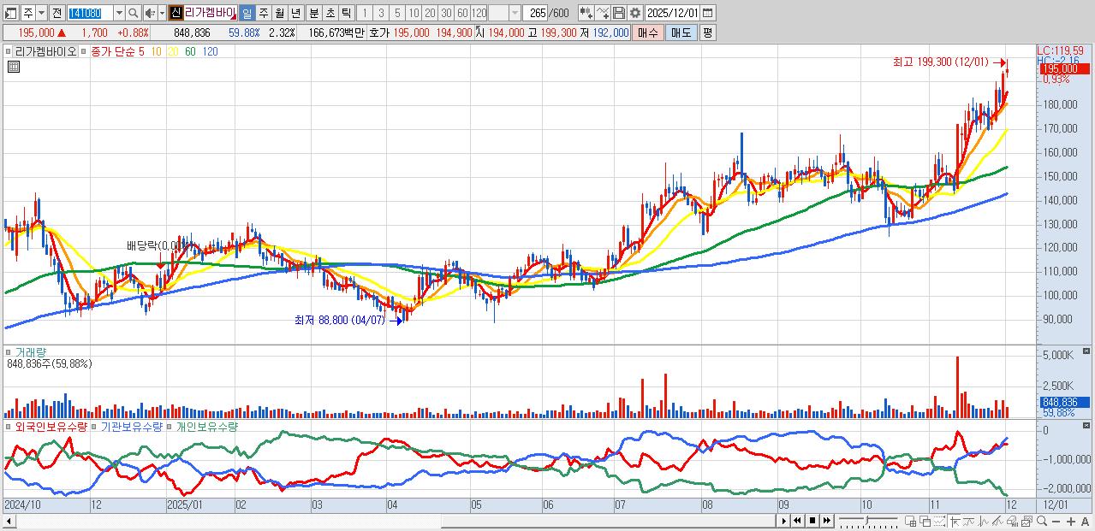Click the '평' button at the toolbar end
1095x531 pixels.
(707, 32)
